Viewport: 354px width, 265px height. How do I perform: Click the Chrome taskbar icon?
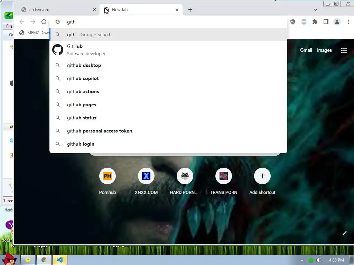44,260
